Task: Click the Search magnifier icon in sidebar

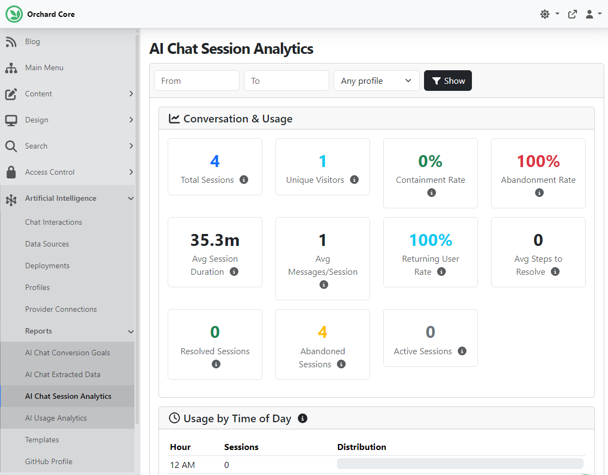Action: [11, 146]
